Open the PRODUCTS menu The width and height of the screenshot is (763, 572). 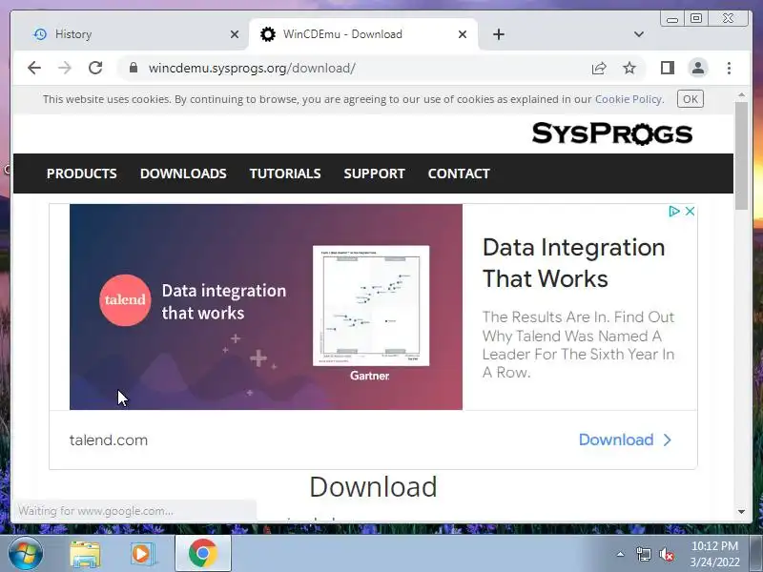[x=82, y=174]
